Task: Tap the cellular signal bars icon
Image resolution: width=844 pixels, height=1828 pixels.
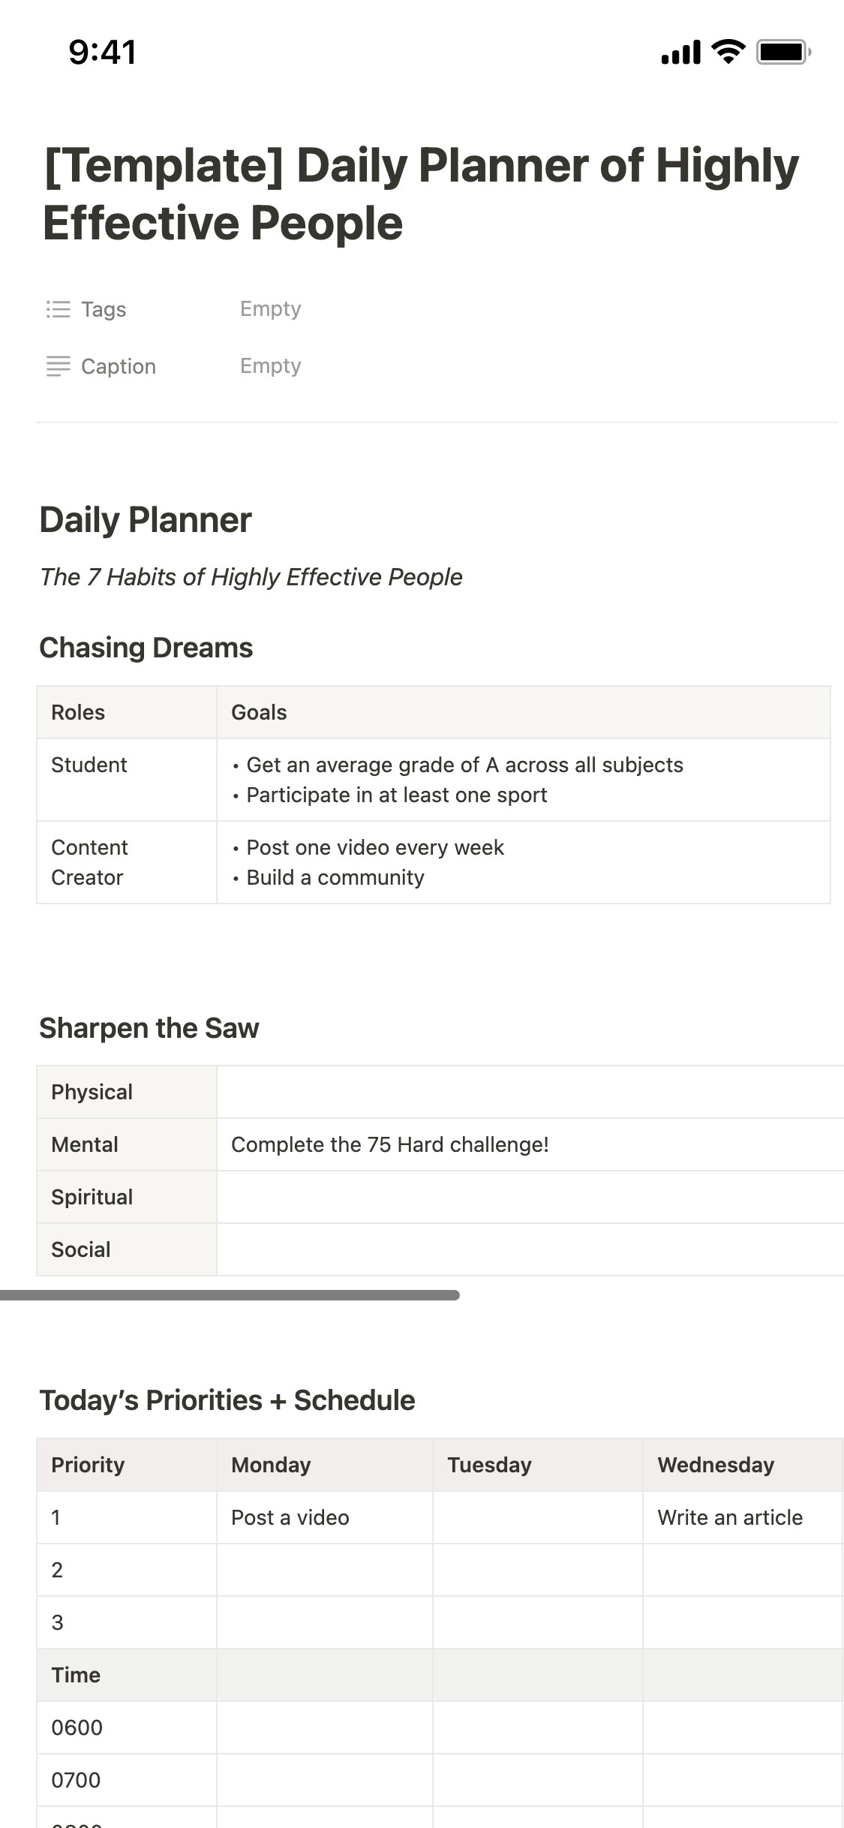Action: tap(680, 53)
